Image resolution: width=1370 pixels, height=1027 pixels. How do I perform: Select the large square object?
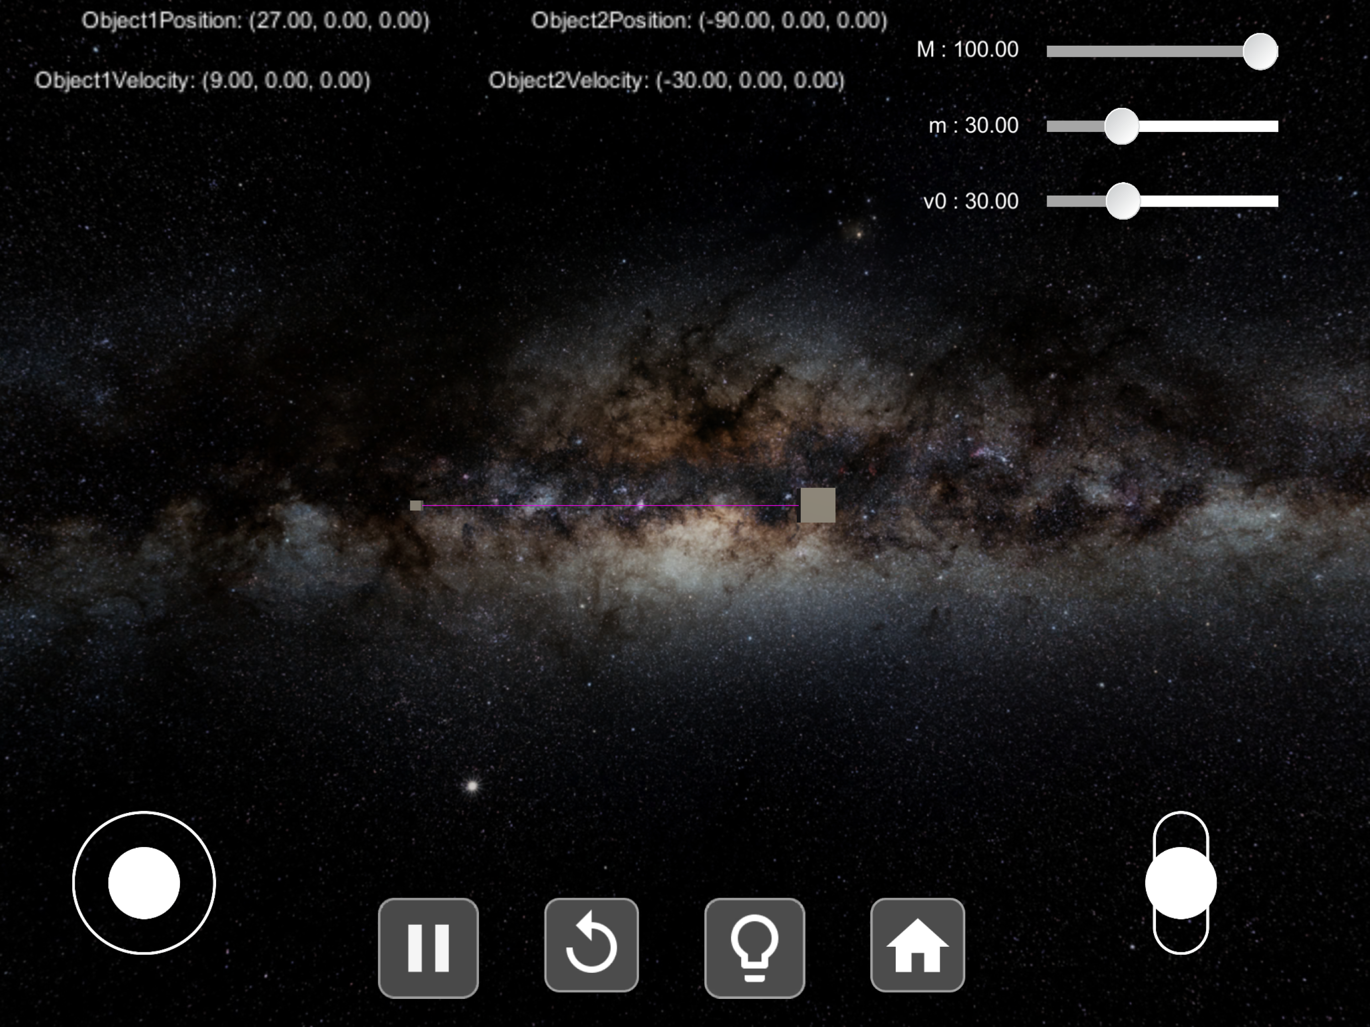tap(817, 505)
